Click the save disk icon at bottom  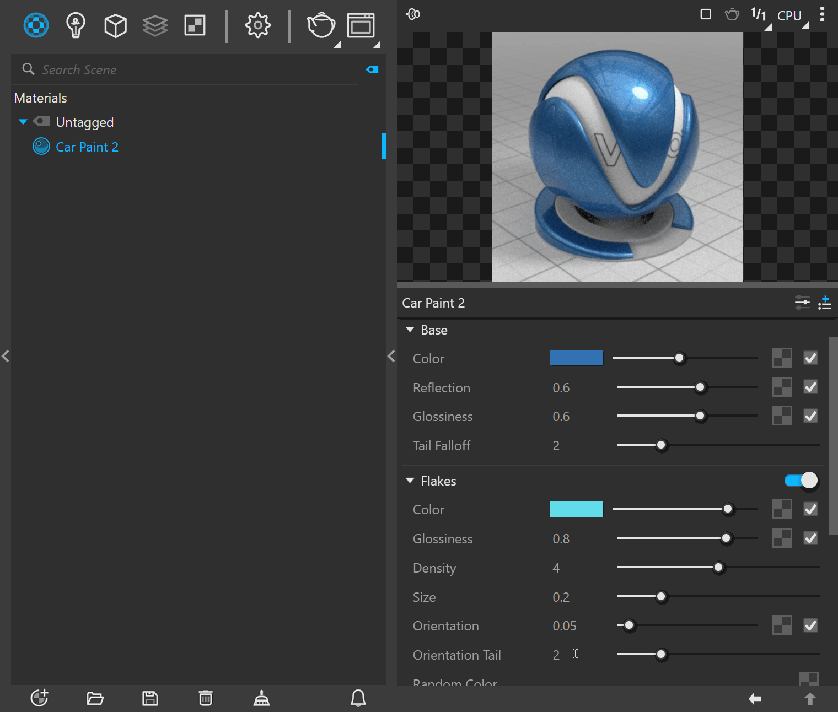coord(150,698)
